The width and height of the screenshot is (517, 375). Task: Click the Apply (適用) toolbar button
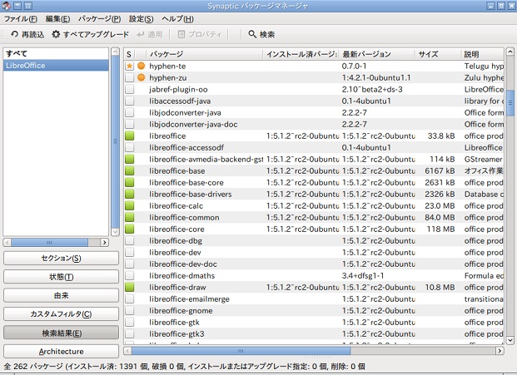150,34
